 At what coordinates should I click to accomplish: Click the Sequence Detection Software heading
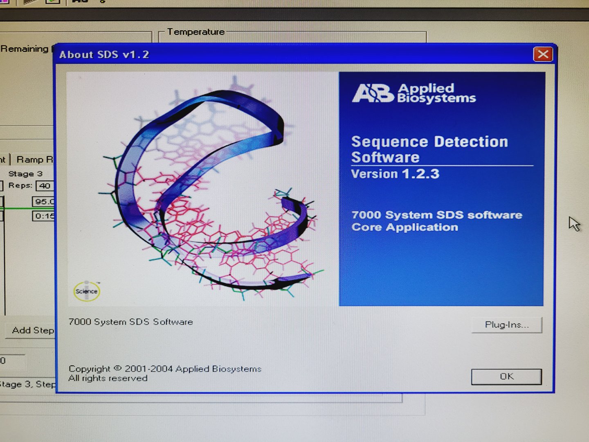pos(429,149)
